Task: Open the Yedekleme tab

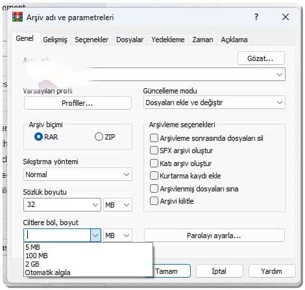Action: (168, 40)
